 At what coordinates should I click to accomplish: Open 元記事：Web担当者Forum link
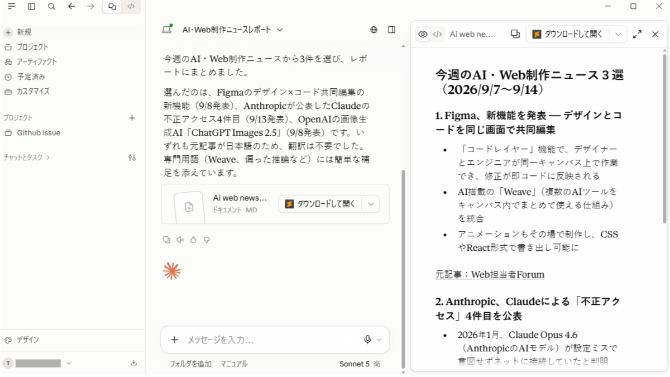pyautogui.click(x=490, y=274)
